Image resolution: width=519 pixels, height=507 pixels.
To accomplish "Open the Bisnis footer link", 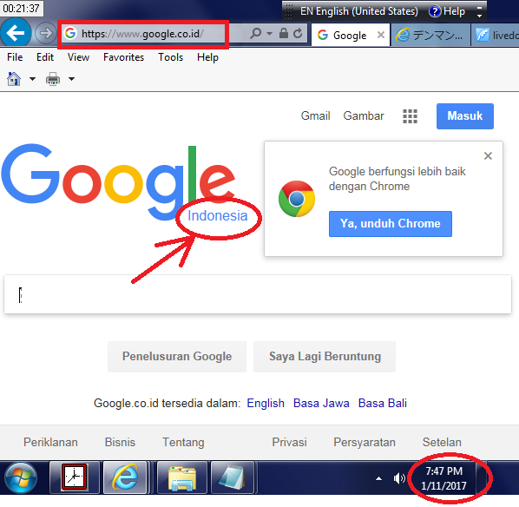I will click(x=120, y=442).
